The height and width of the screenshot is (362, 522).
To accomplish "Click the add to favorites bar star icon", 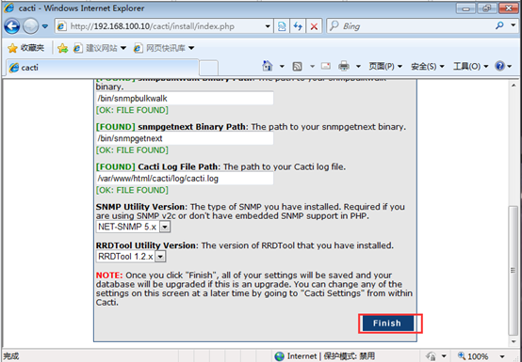I will tap(62, 49).
